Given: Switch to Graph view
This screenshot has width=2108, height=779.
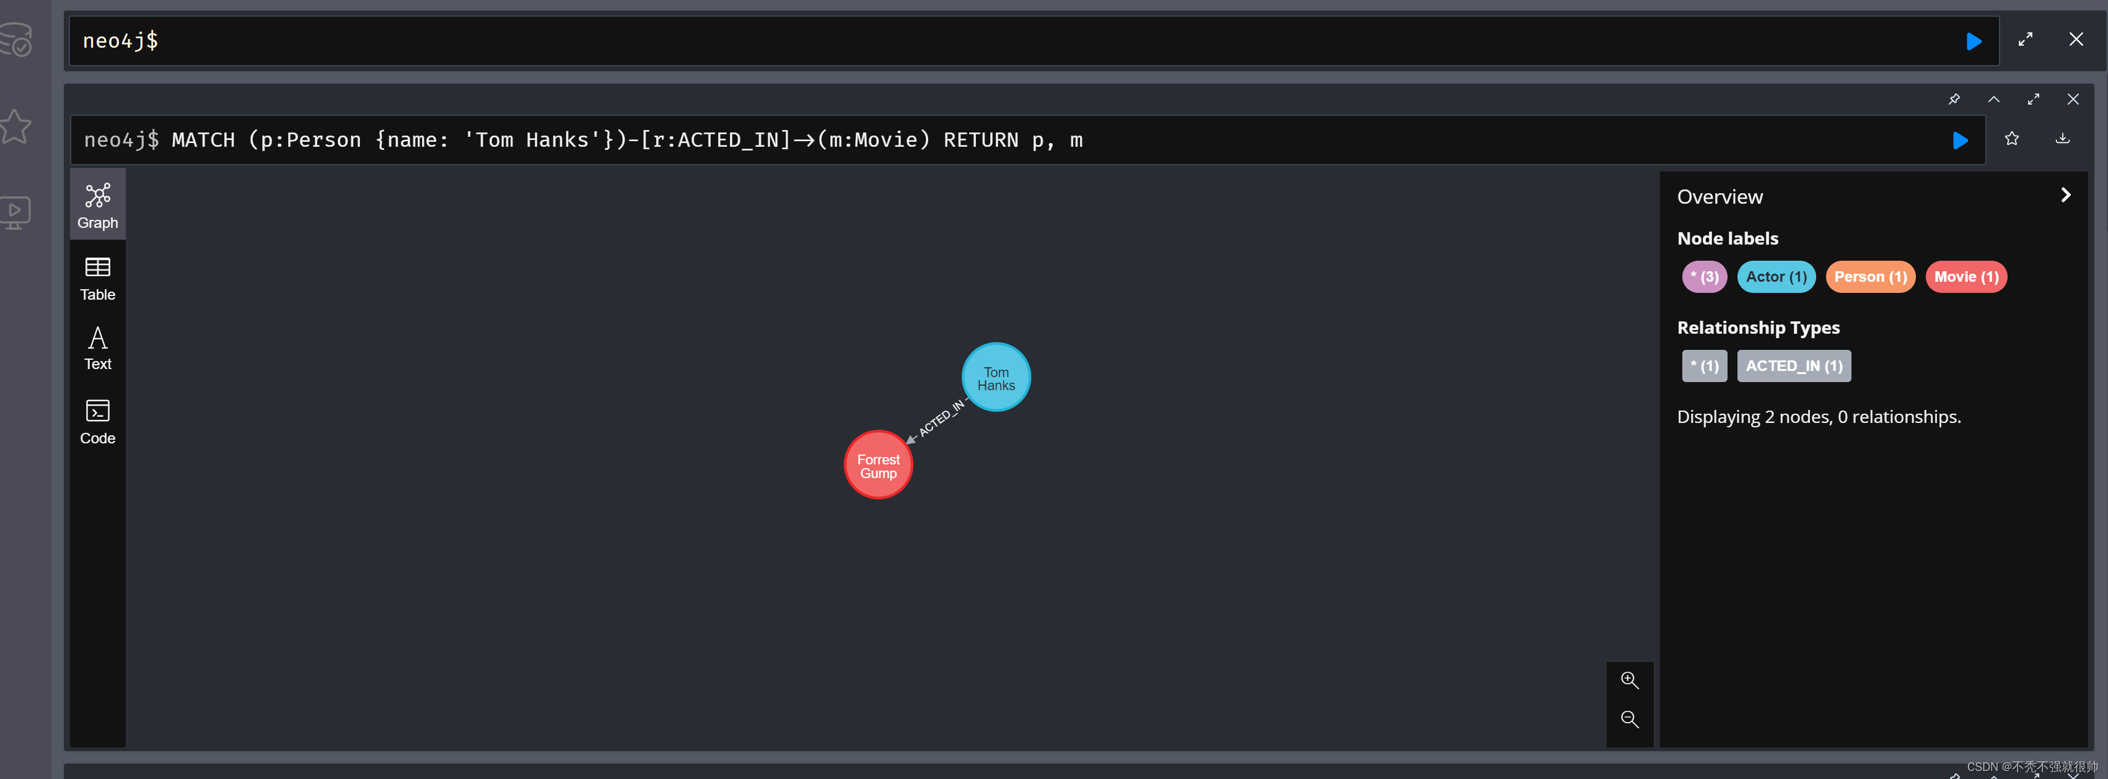Looking at the screenshot, I should pos(97,205).
